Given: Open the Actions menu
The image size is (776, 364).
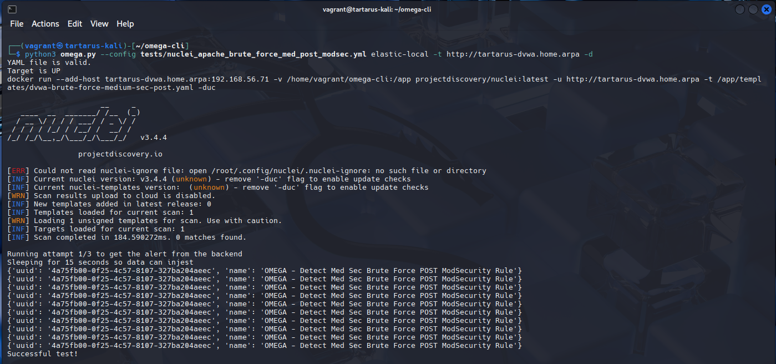Looking at the screenshot, I should [45, 24].
